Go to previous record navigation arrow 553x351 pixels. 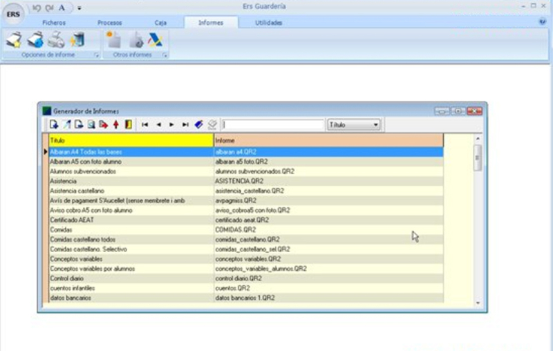pyautogui.click(x=159, y=124)
